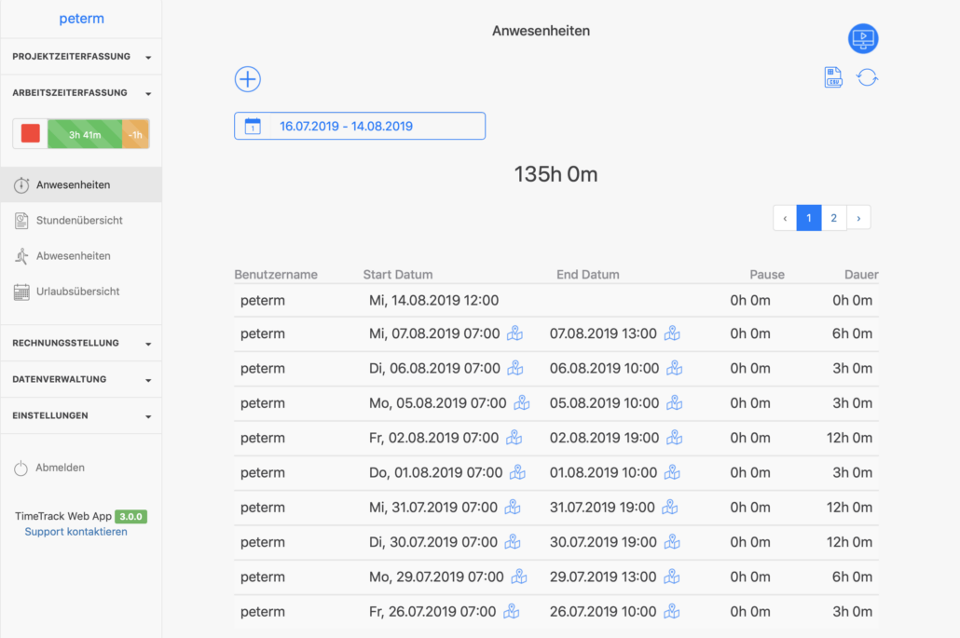Sort by End Datum column header
This screenshot has height=638, width=960.
[588, 275]
